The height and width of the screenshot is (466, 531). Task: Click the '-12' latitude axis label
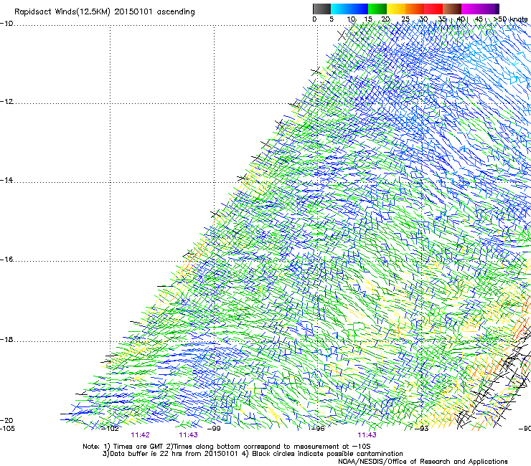[x=6, y=102]
